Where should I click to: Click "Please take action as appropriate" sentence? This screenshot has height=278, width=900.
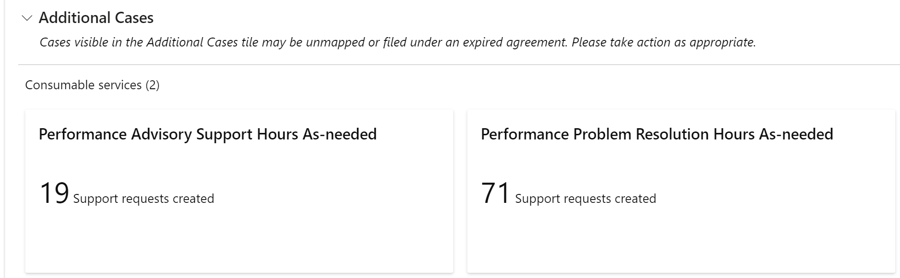click(664, 42)
